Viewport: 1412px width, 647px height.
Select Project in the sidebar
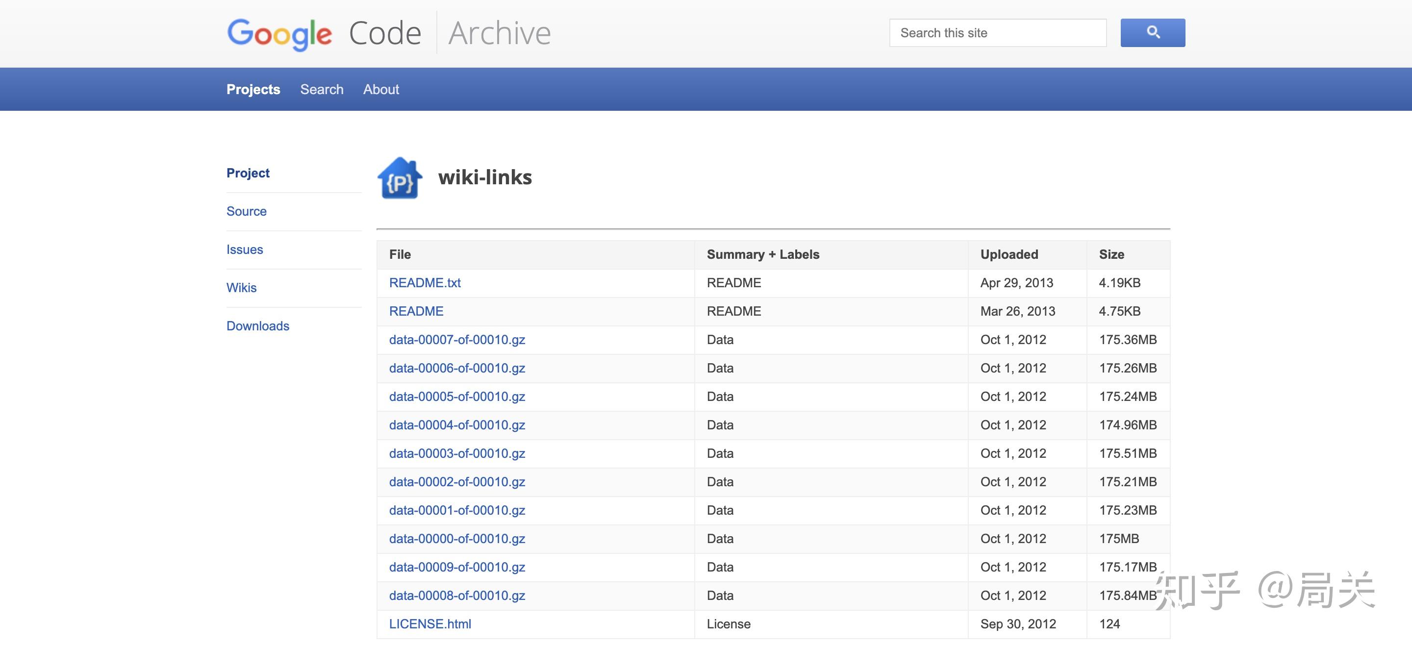[248, 173]
